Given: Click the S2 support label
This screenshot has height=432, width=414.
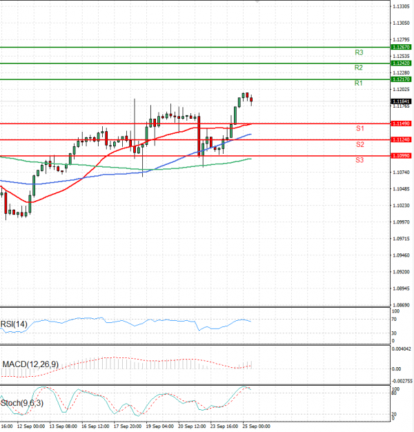Looking at the screenshot, I should (360, 144).
